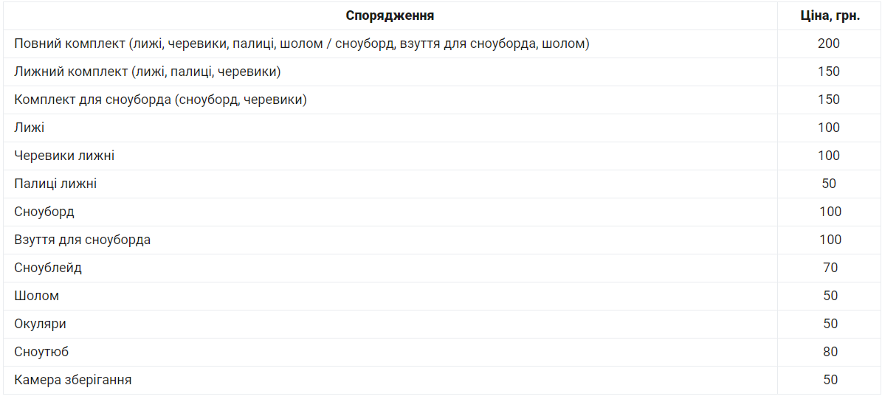Viewport: 882px width, 399px height.
Task: Select the Черевики лижні entry
Action: click(x=64, y=156)
